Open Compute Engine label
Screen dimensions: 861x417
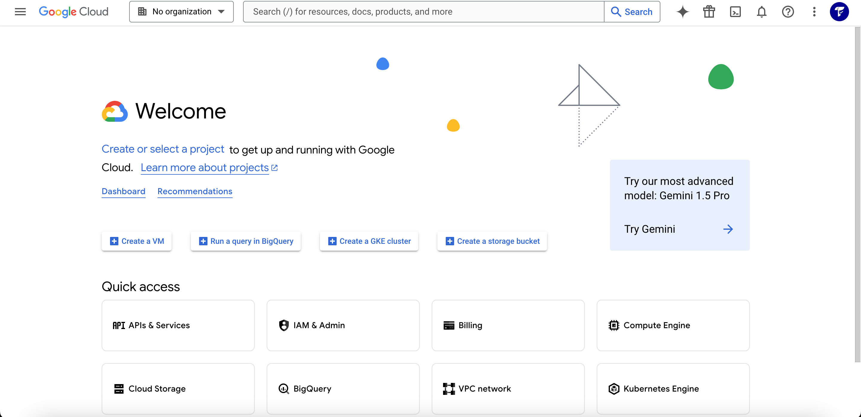657,325
